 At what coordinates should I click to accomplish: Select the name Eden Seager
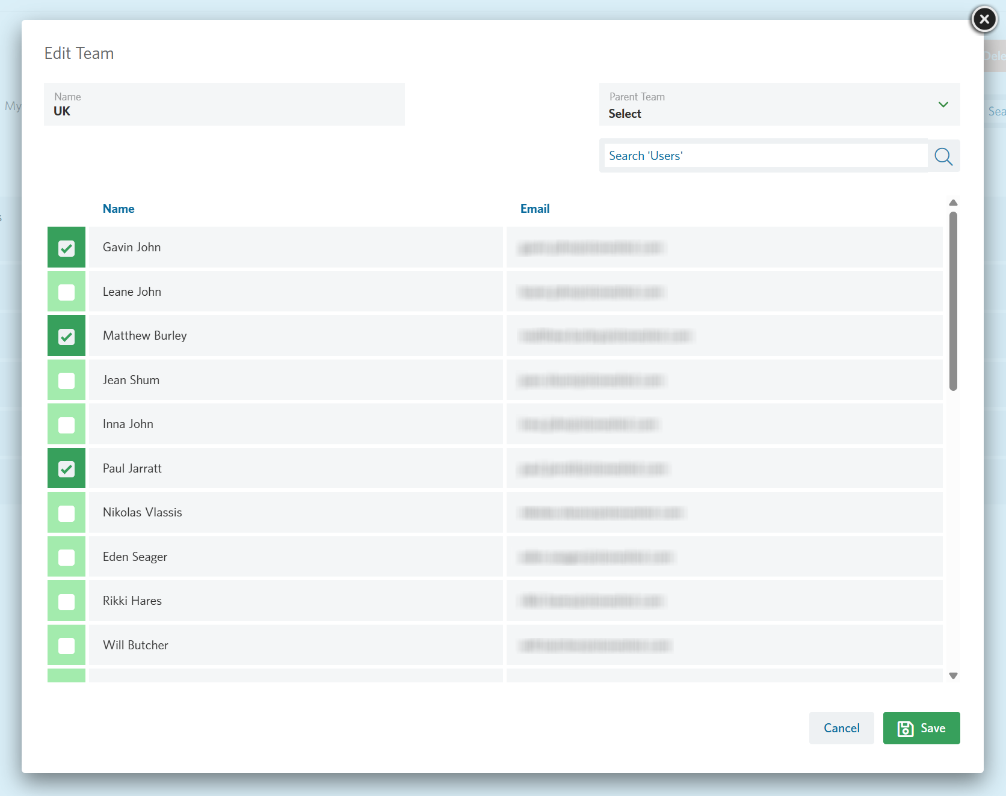point(135,557)
